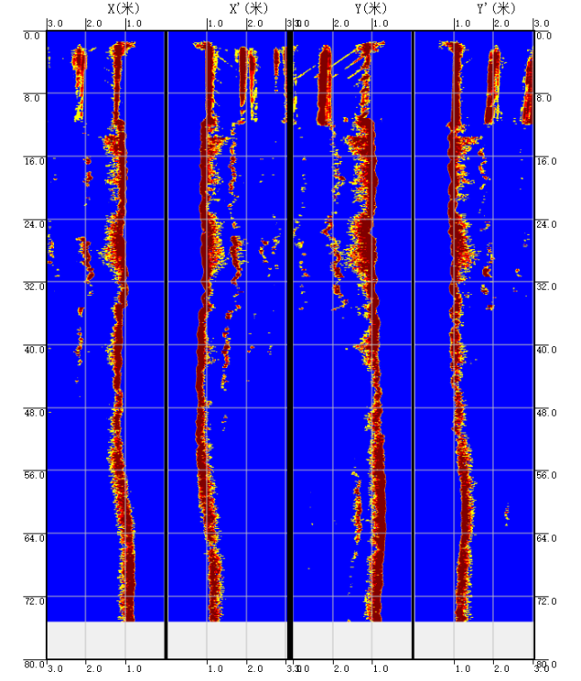Click the Y(米) panel title
The width and height of the screenshot is (581, 681).
click(371, 8)
